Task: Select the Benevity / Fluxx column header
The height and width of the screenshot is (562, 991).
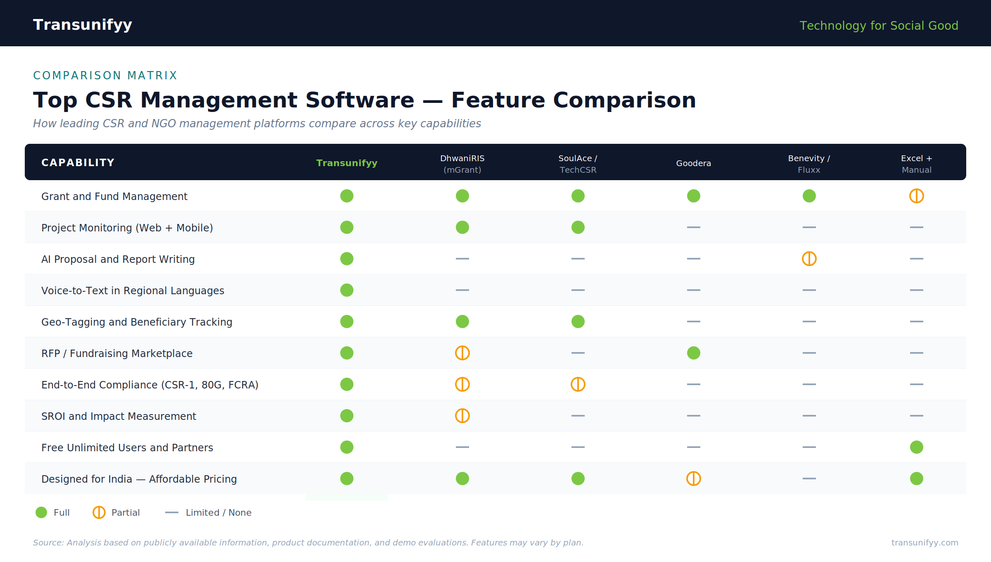Action: [809, 164]
